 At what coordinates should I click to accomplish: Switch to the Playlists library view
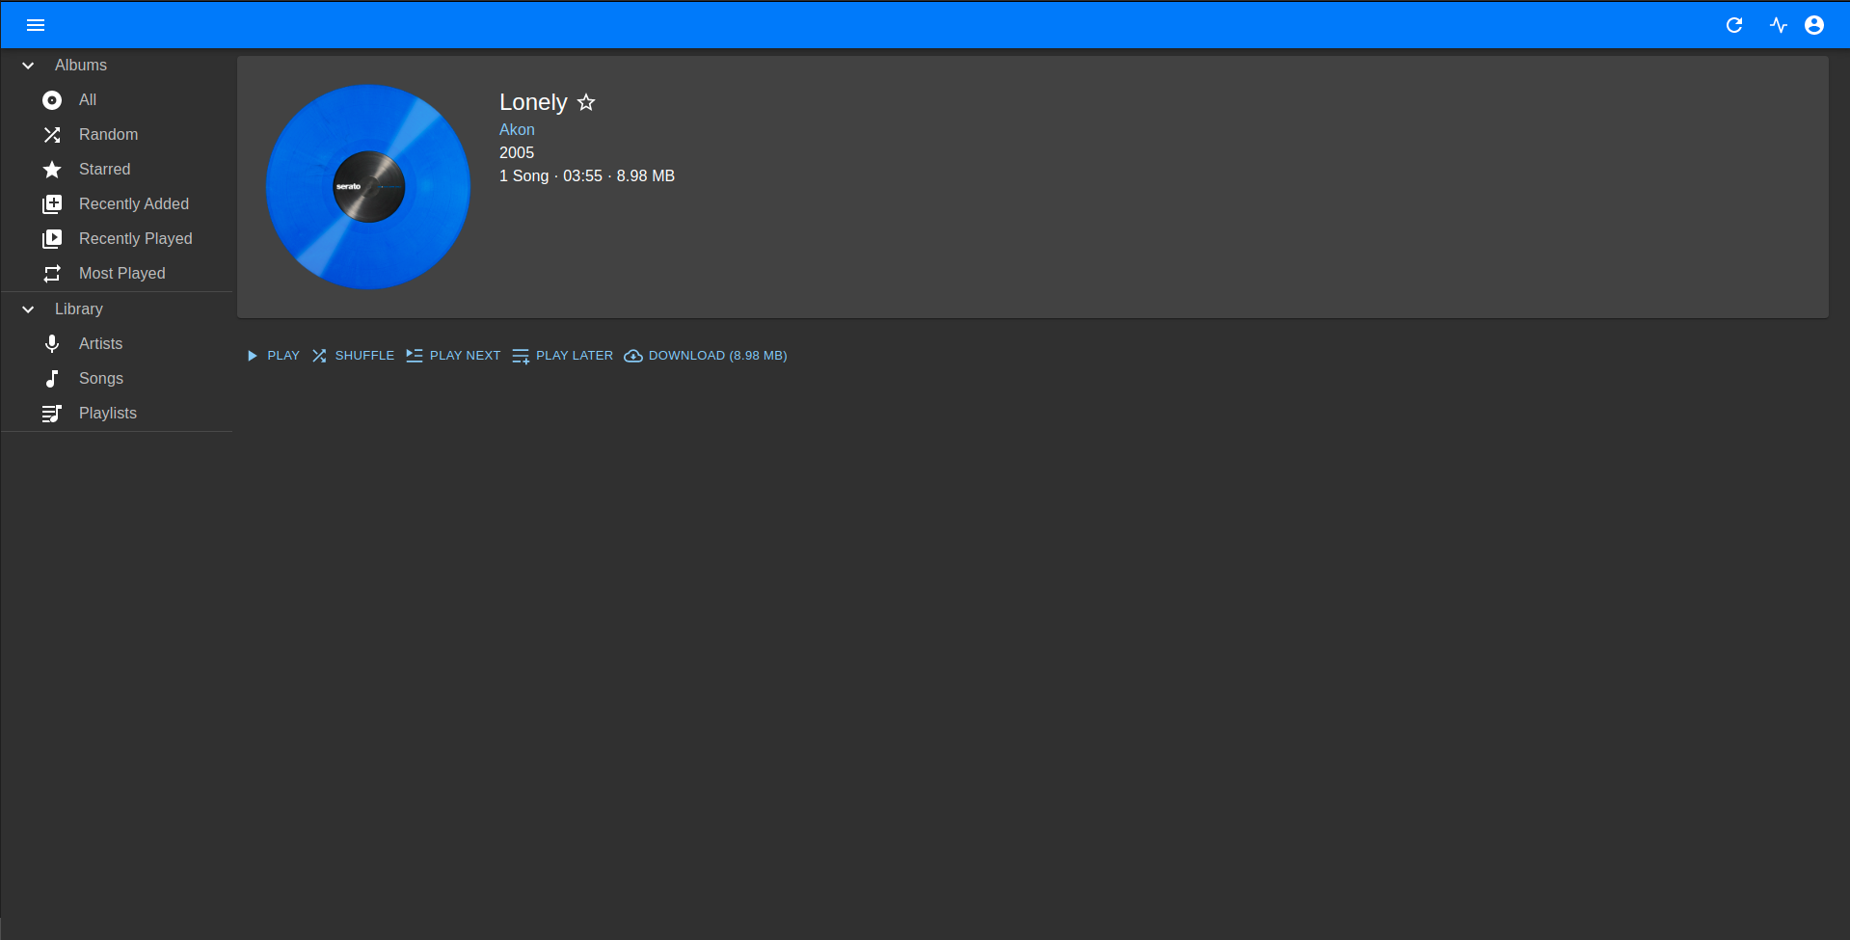[x=107, y=413]
